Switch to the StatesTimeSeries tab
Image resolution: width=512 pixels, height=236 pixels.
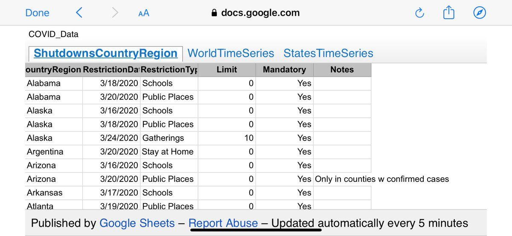[x=328, y=53]
